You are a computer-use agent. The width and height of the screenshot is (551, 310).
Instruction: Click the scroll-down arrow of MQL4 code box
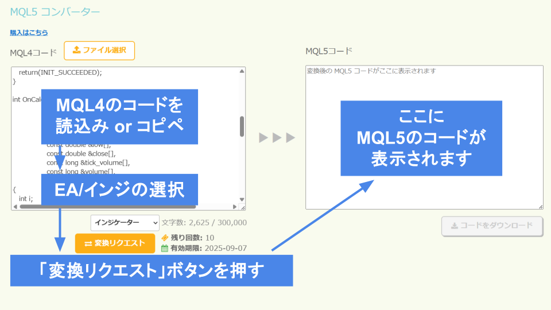click(x=242, y=200)
